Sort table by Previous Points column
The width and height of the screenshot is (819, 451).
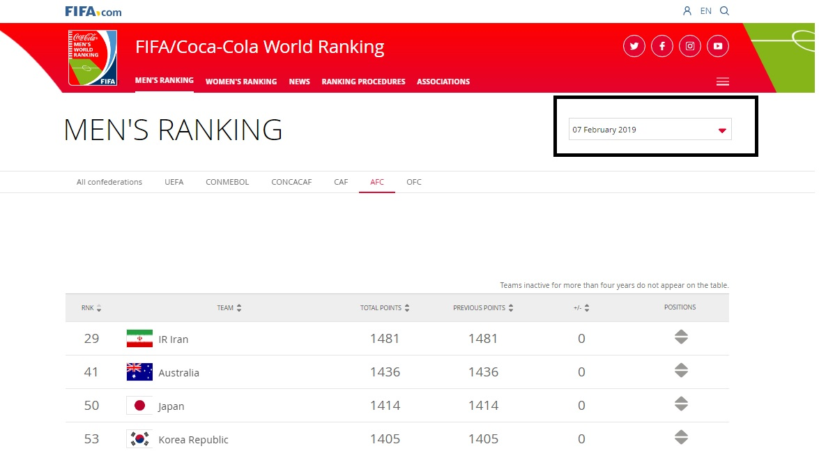[x=483, y=308]
